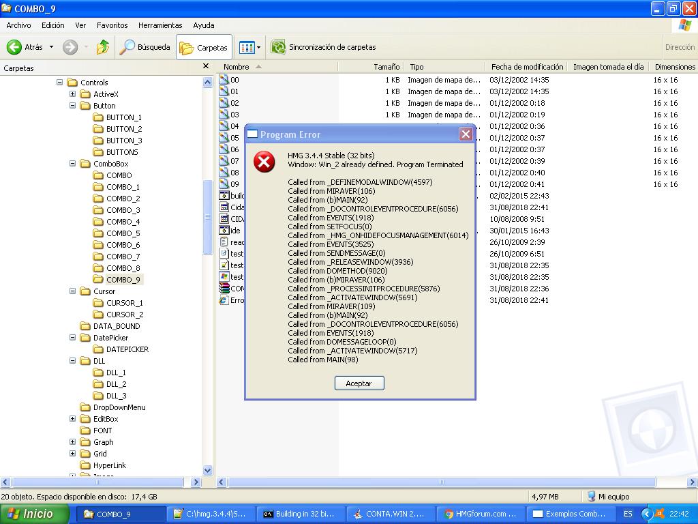Select the FONT folder icon
The width and height of the screenshot is (698, 524).
tap(85, 430)
